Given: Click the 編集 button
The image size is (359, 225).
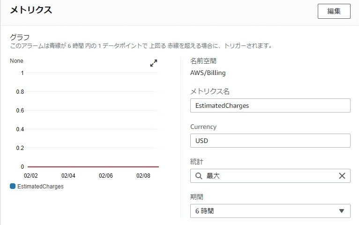Looking at the screenshot, I should [334, 11].
